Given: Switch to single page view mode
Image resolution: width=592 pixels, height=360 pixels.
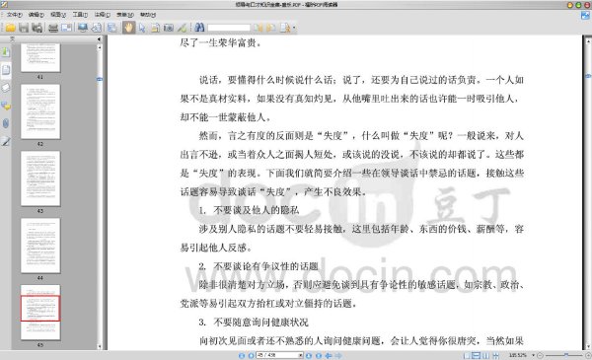Looking at the screenshot, I should (x=467, y=355).
